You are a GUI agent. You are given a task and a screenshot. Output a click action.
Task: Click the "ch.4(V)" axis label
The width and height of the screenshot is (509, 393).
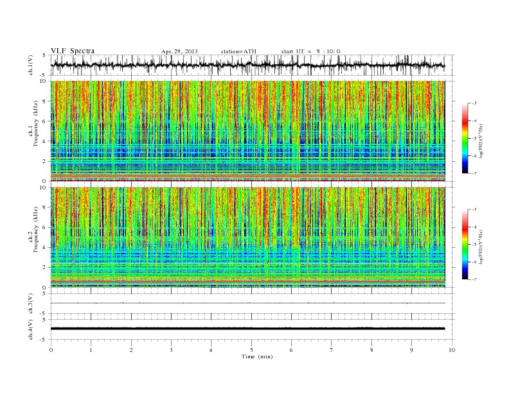[31, 329]
